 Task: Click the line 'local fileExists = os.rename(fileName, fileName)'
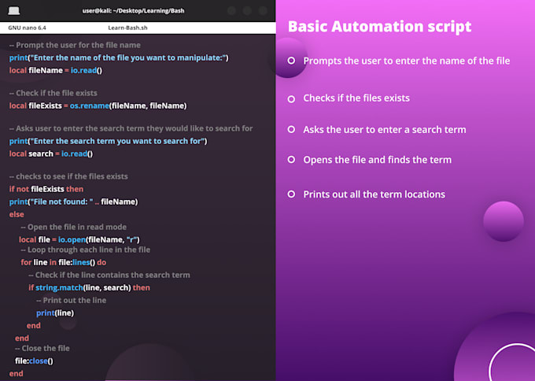coord(98,105)
